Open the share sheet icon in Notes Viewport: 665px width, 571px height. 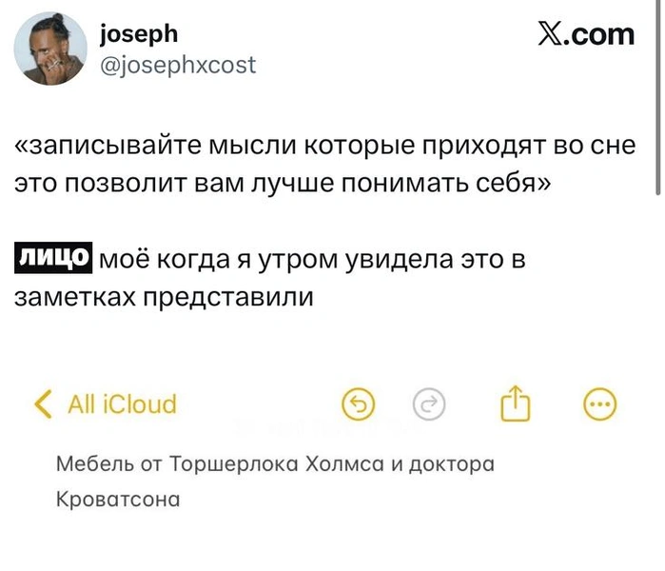click(513, 404)
